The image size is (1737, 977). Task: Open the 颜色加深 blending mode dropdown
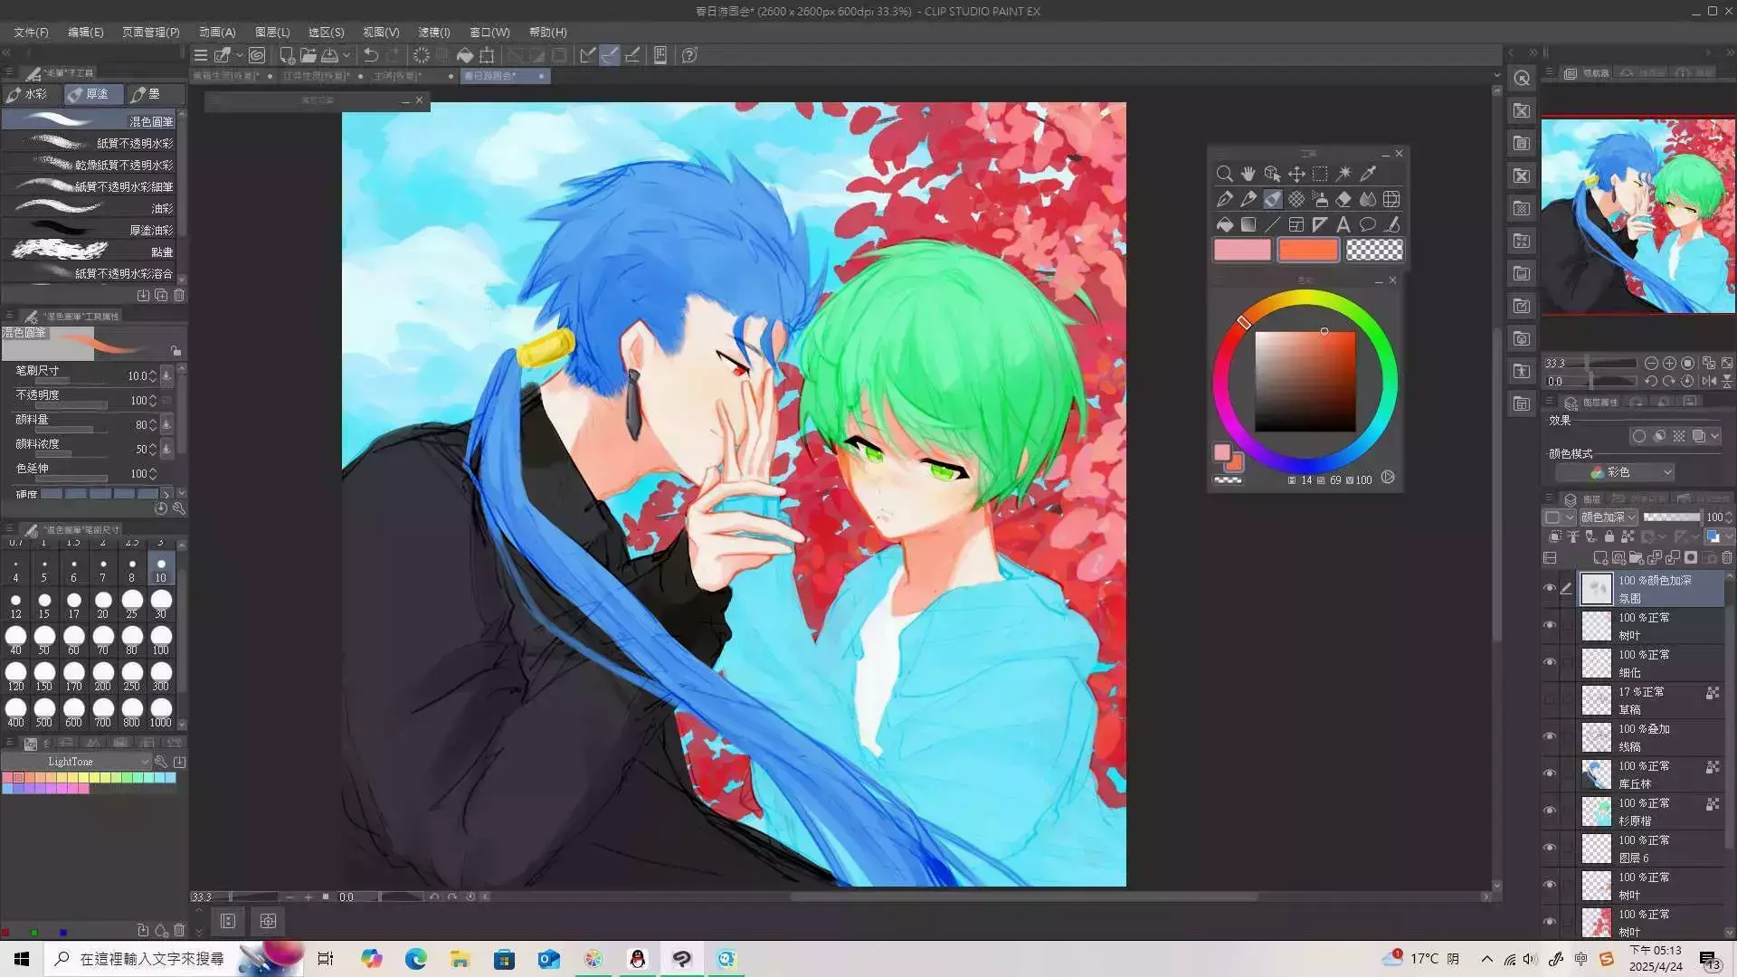[x=1608, y=517]
